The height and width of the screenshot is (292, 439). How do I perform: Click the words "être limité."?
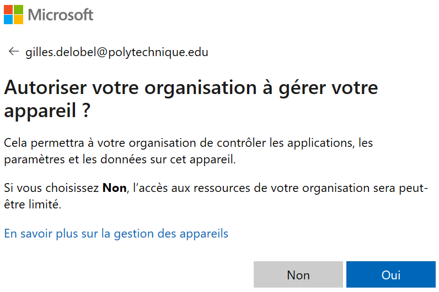tap(33, 205)
